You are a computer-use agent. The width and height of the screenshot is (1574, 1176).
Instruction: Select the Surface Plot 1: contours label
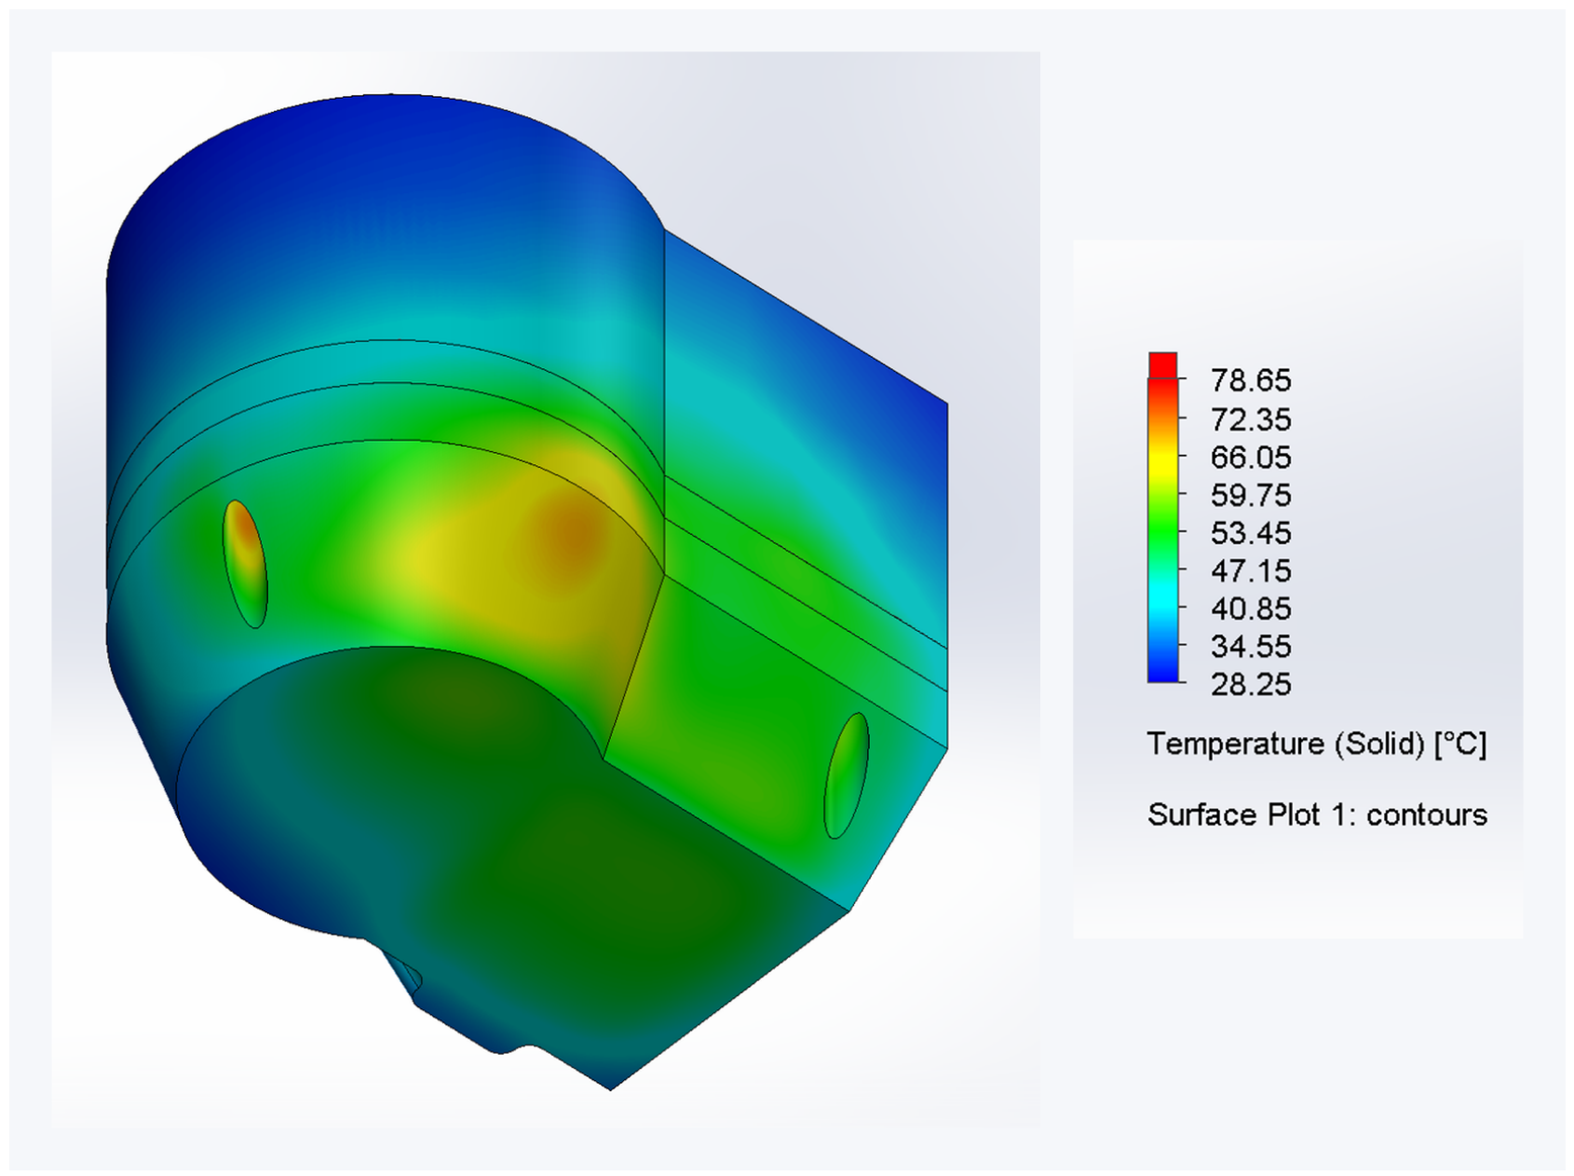click(1317, 814)
